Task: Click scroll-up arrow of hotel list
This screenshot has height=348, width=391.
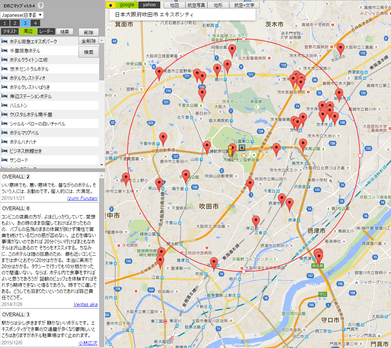Action: 101,40
